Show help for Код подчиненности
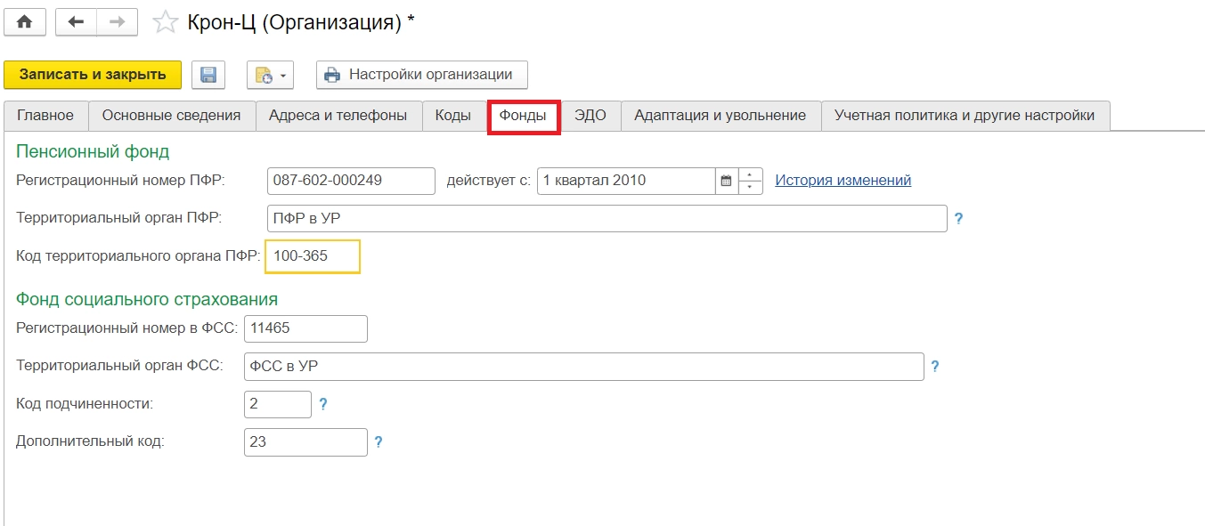Screen dimensions: 1205x526 pyautogui.click(x=323, y=404)
